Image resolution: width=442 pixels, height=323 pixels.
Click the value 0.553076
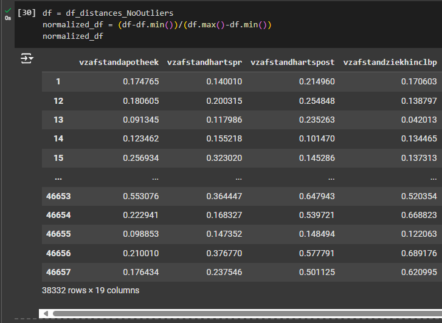pyautogui.click(x=141, y=196)
